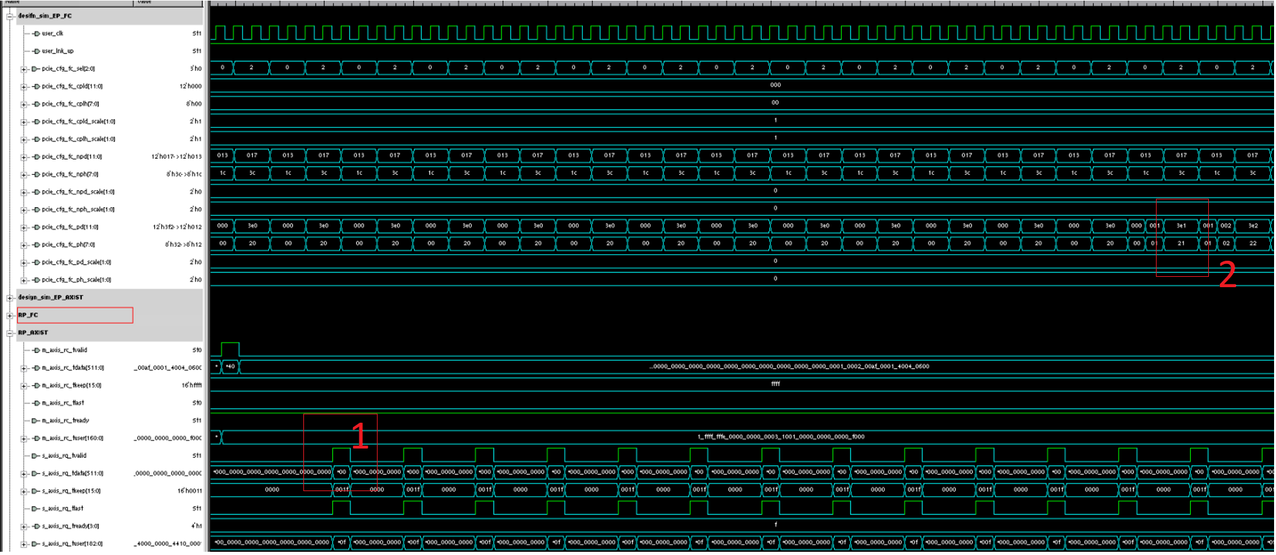Viewport: 1276px width, 555px height.
Task: Select the pcie_cfg_fc_cpld_scale[1:0] signal name
Action: [x=78, y=121]
